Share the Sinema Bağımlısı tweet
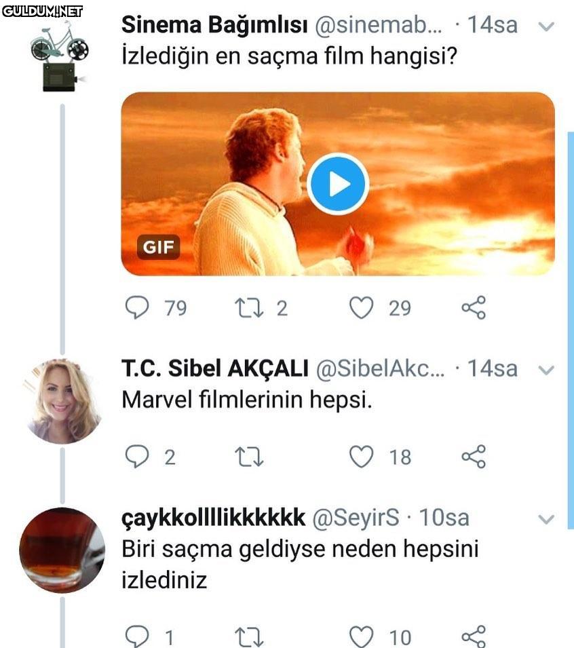The image size is (574, 648). click(x=474, y=308)
